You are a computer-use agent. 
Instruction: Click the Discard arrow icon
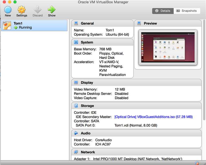tap(38, 10)
